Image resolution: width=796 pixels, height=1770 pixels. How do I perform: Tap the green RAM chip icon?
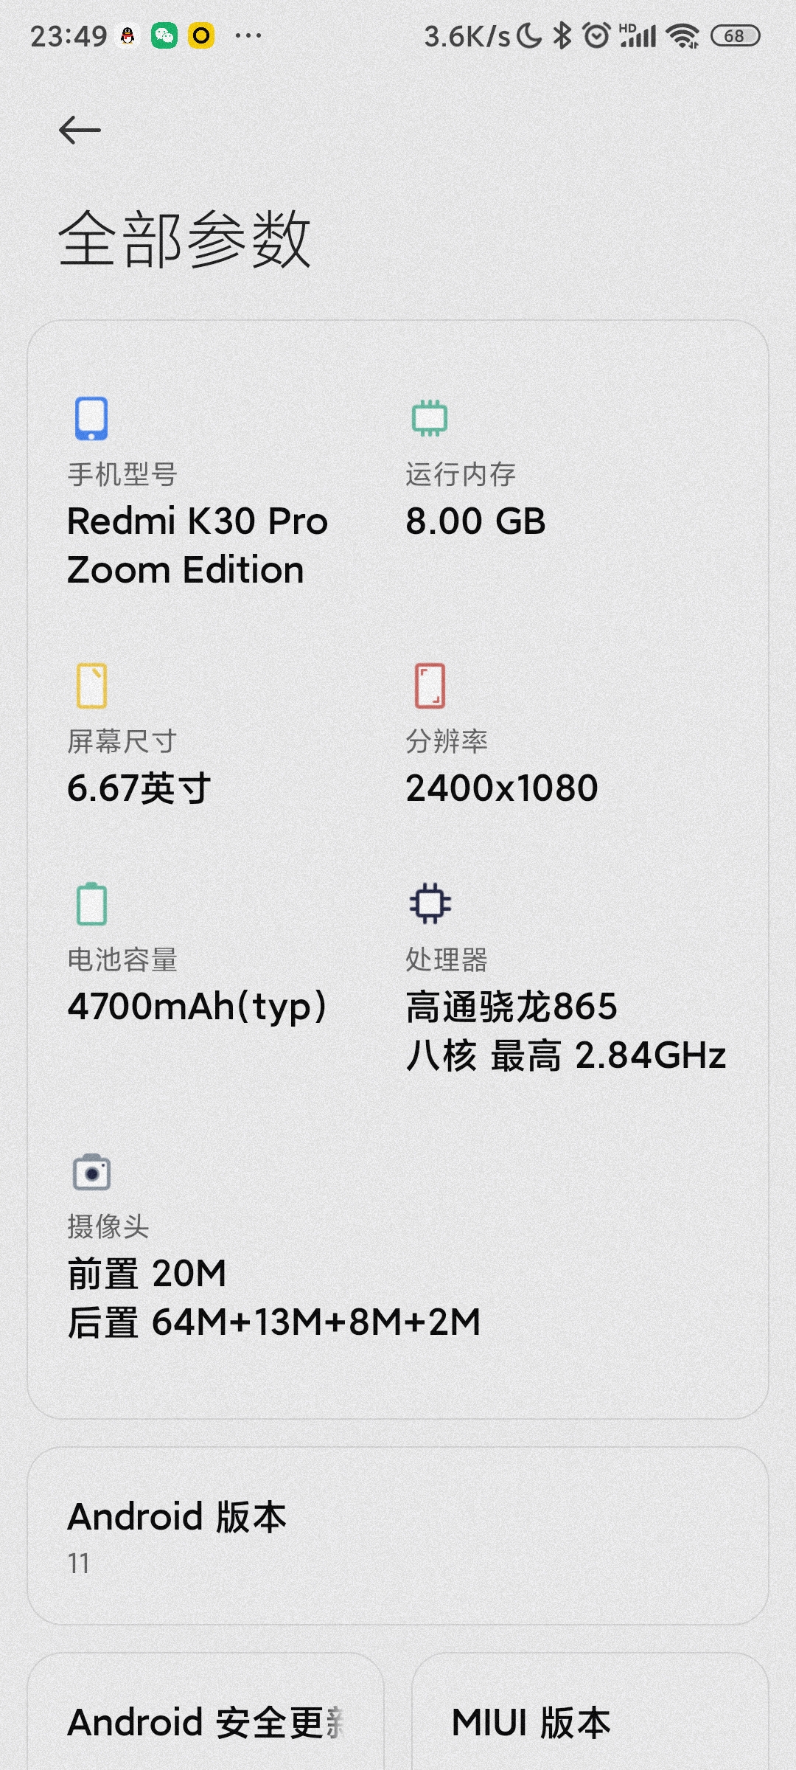430,418
